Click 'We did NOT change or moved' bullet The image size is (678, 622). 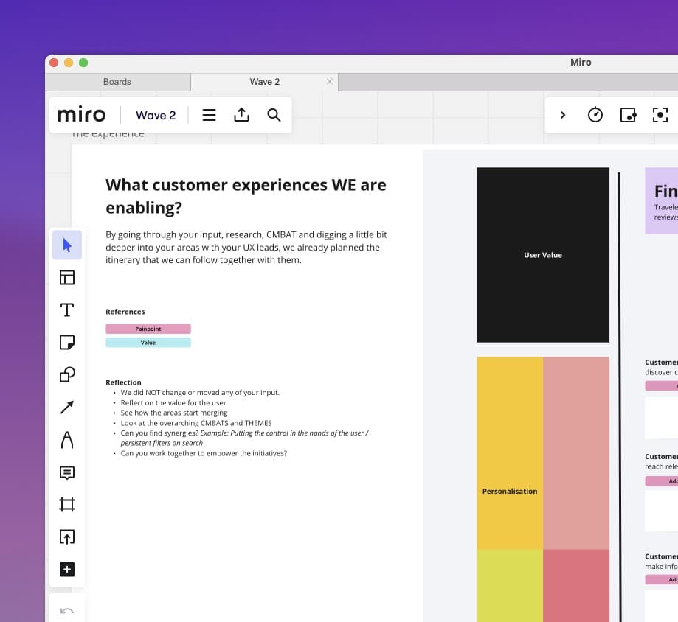pos(200,392)
